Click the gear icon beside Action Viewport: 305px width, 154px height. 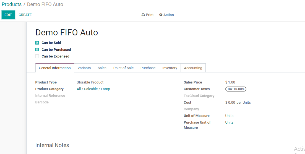pos(161,15)
